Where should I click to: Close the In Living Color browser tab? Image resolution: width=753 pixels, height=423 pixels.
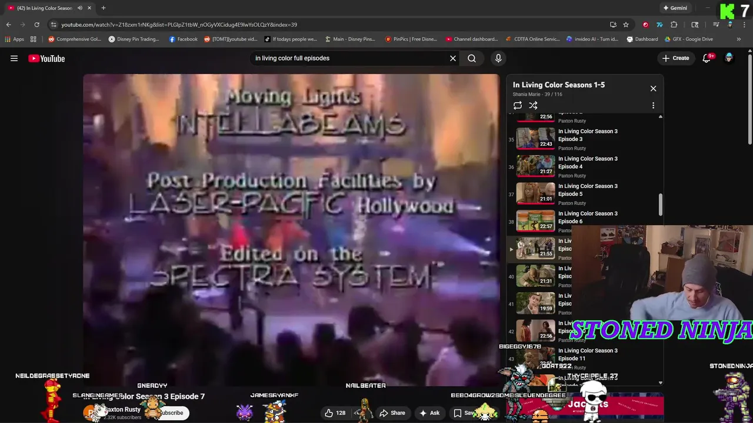click(x=89, y=8)
